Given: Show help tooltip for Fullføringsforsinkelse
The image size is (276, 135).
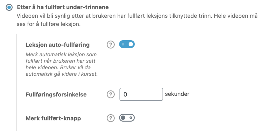Looking at the screenshot, I should coord(111,94).
